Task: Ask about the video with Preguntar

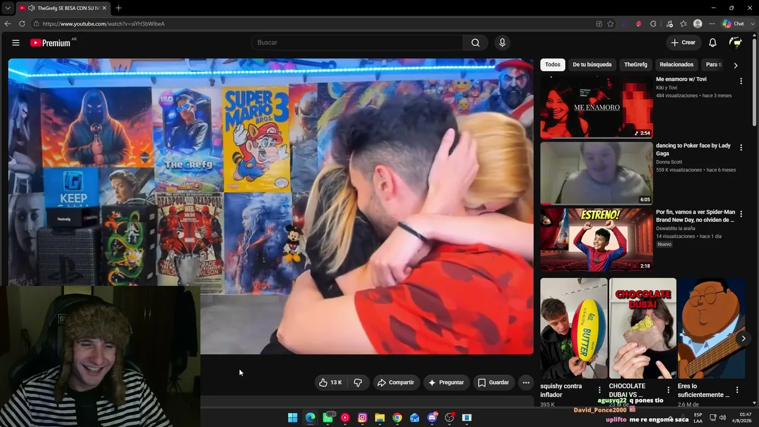Action: [447, 383]
